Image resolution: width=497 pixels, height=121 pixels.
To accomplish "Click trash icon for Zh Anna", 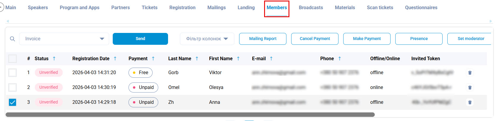I will pos(470,102).
